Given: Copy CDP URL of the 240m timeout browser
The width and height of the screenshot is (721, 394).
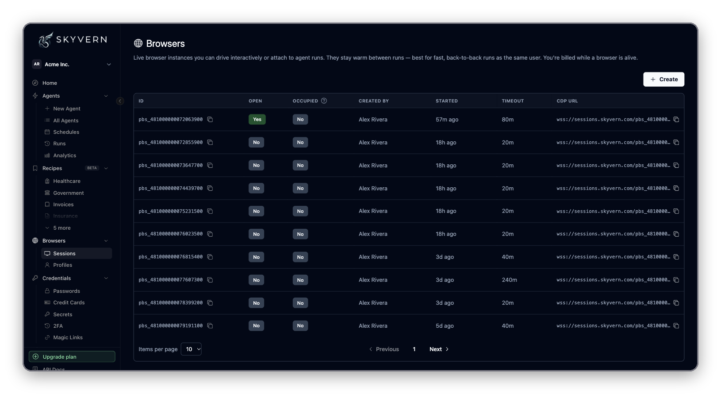Looking at the screenshot, I should [x=676, y=280].
